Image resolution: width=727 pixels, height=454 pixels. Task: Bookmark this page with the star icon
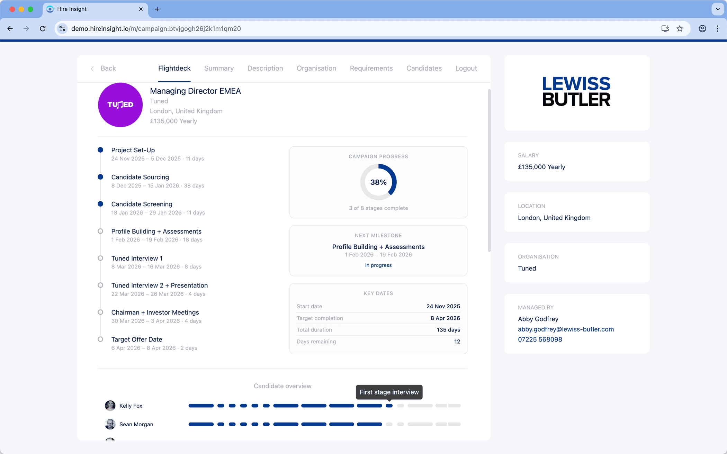coord(680,29)
